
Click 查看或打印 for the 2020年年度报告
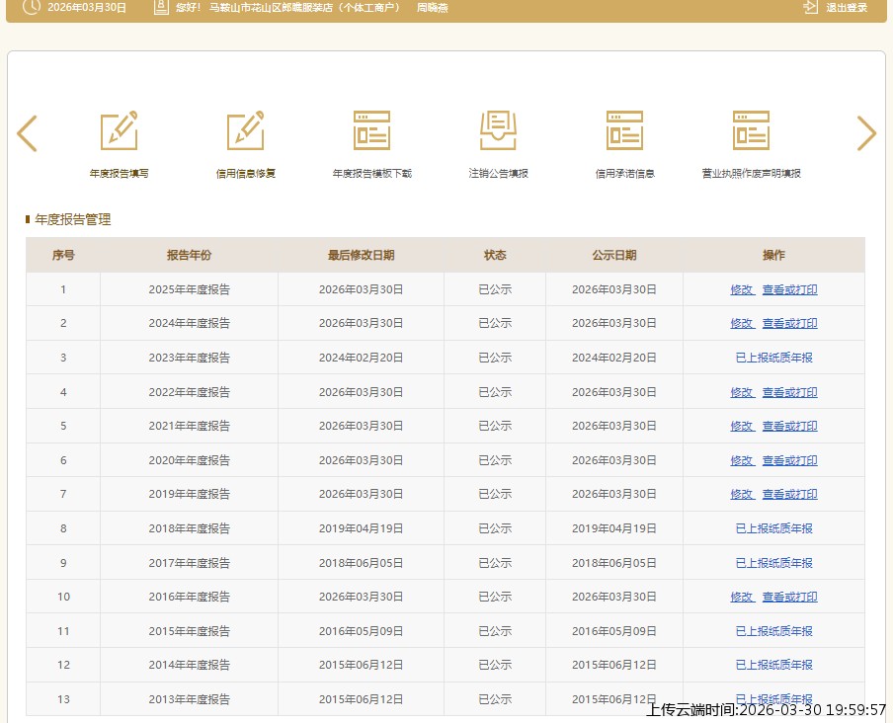[x=789, y=460]
